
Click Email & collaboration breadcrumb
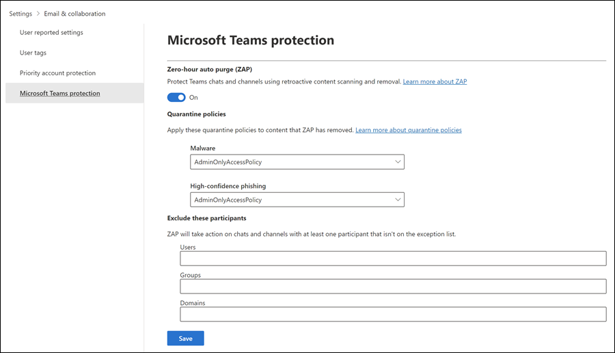click(74, 14)
